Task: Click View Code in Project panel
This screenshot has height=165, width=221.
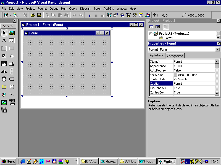Action: 151,27
